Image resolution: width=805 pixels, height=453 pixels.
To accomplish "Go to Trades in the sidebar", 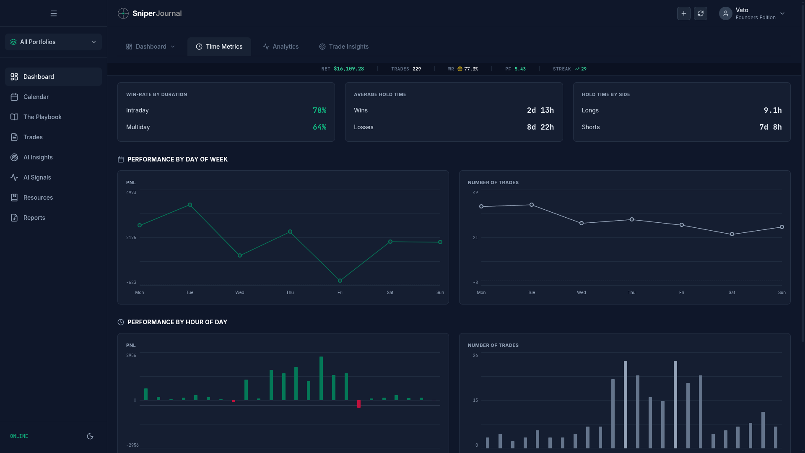I will [54, 137].
